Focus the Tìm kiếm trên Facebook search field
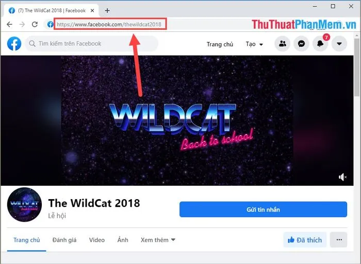 tap(92, 44)
